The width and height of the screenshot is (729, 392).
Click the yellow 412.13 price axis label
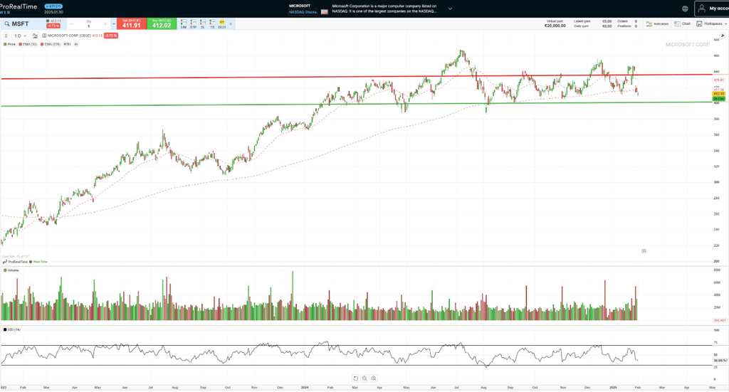[719, 95]
